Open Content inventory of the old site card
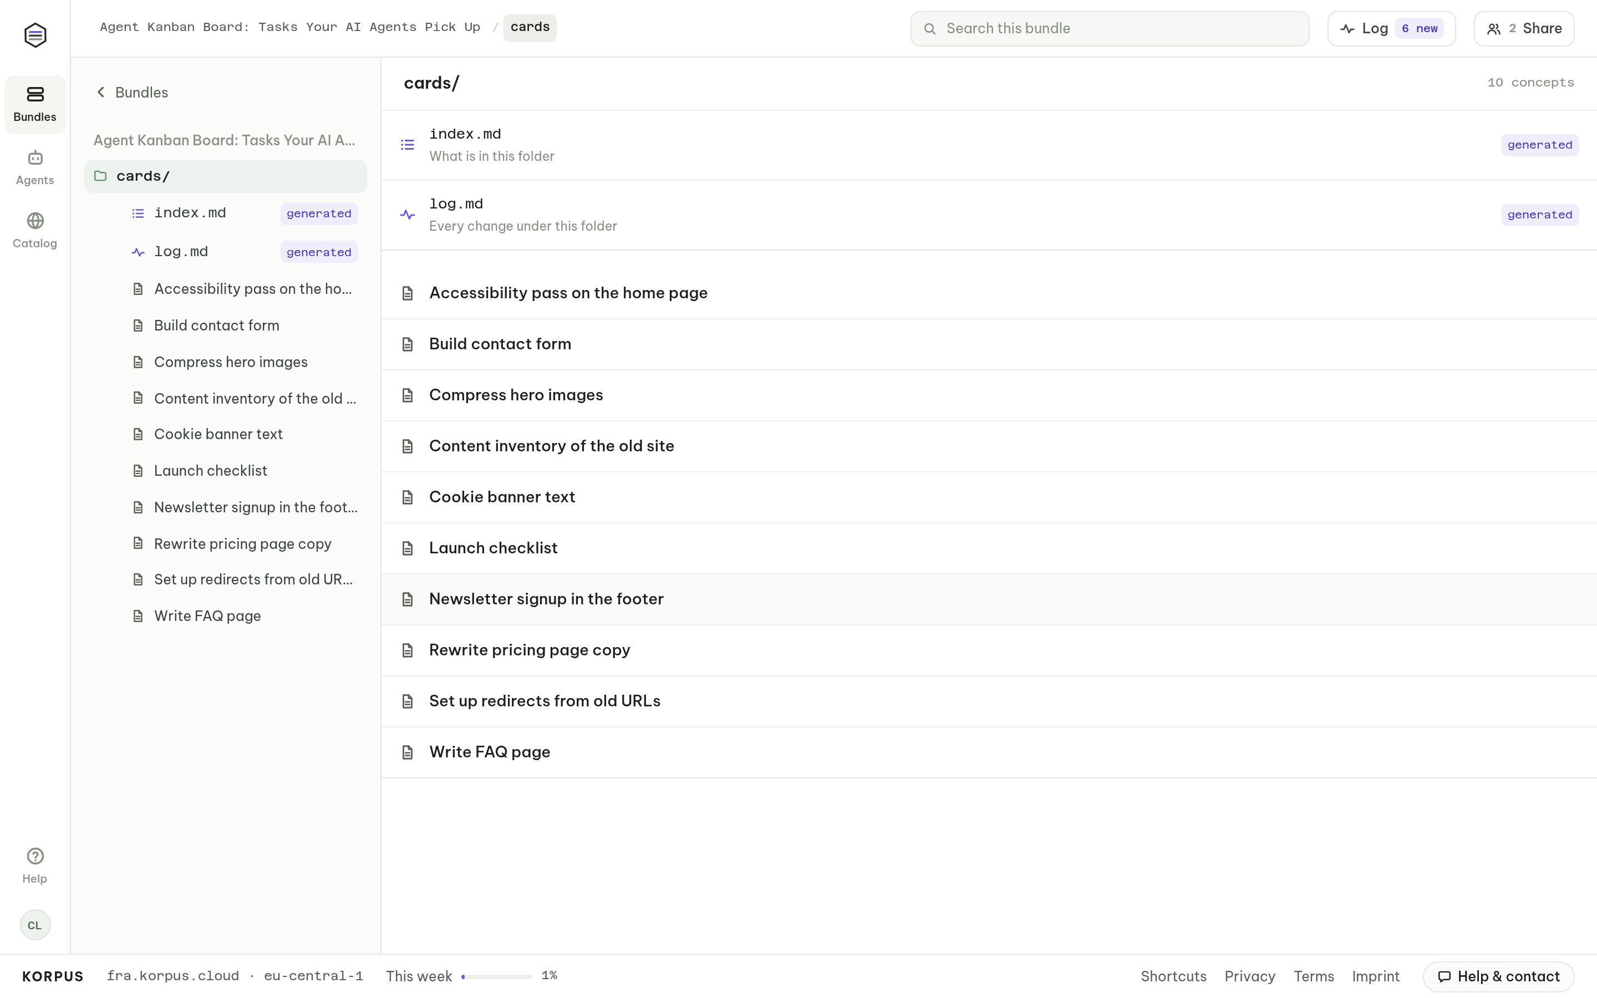 click(989, 446)
